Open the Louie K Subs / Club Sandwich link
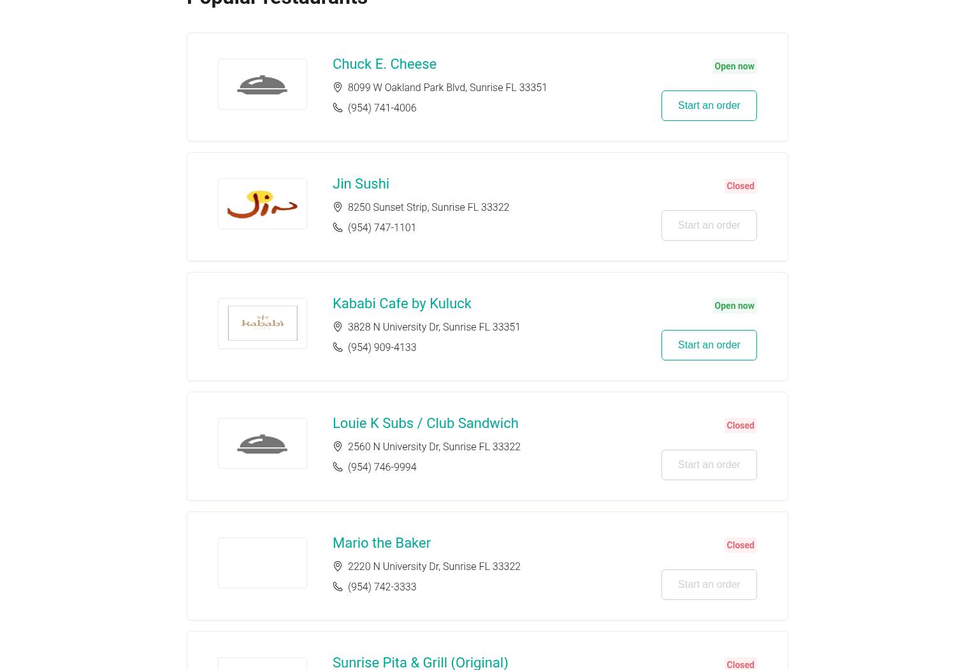Screen dimensions: 975x670 click(x=425, y=423)
